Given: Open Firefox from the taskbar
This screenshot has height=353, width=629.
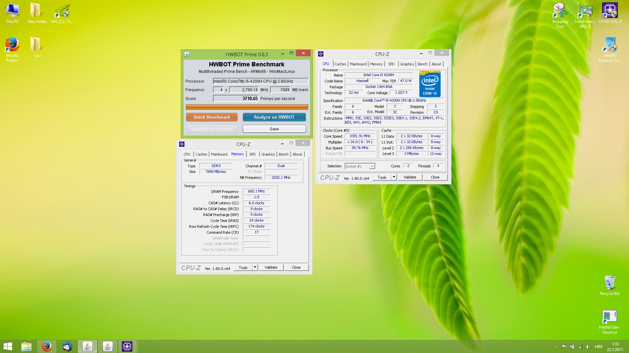Looking at the screenshot, I should pos(47,346).
